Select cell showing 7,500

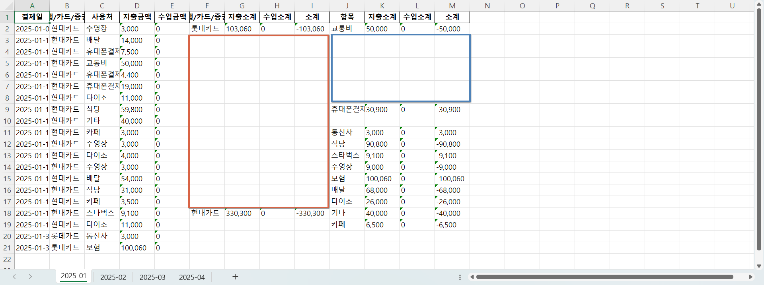137,52
